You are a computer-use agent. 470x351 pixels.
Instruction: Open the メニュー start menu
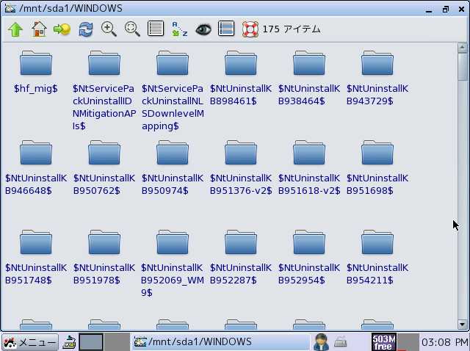tap(29, 342)
